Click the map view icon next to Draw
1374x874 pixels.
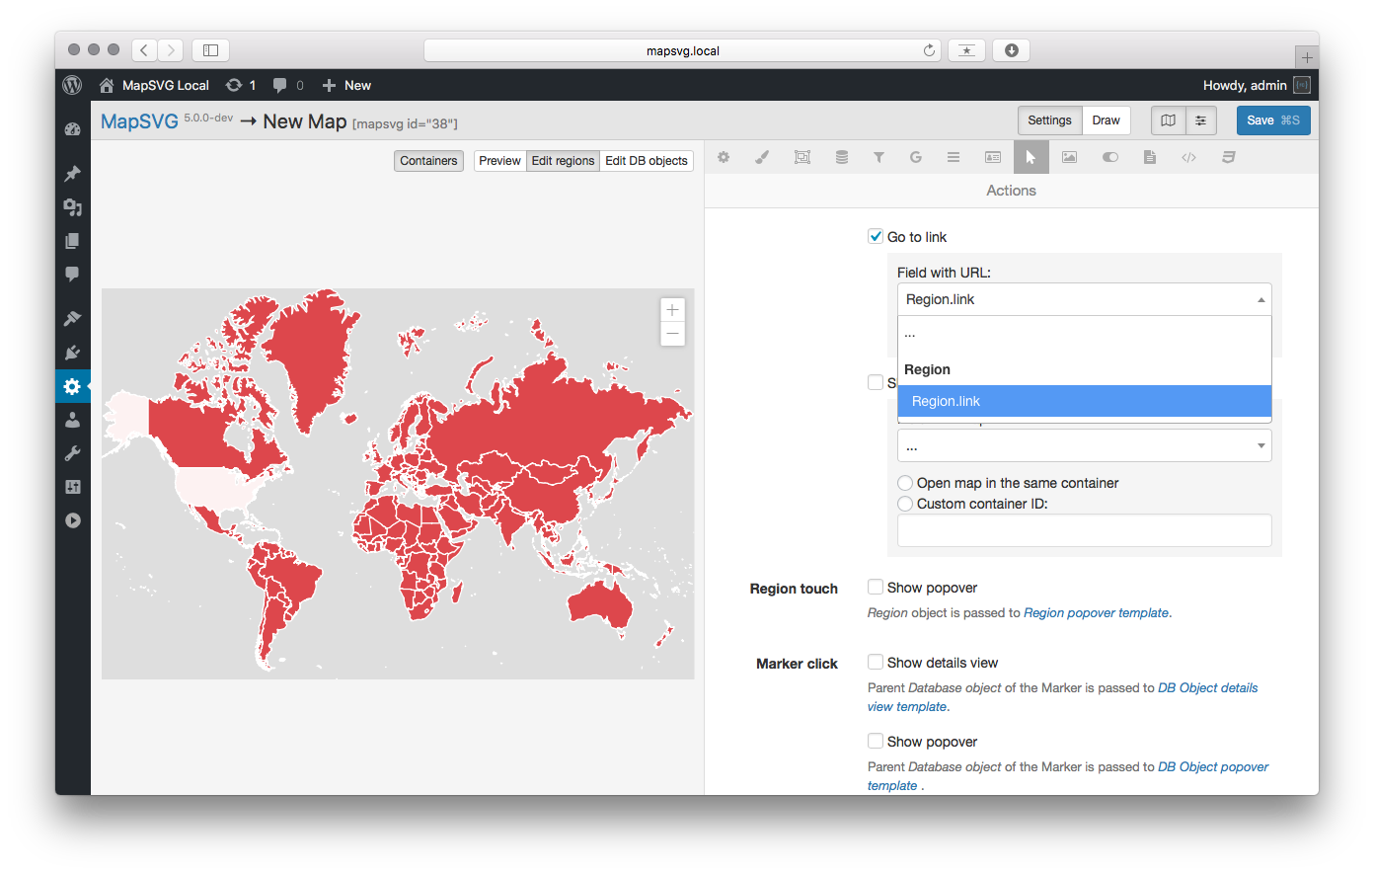point(1169,120)
